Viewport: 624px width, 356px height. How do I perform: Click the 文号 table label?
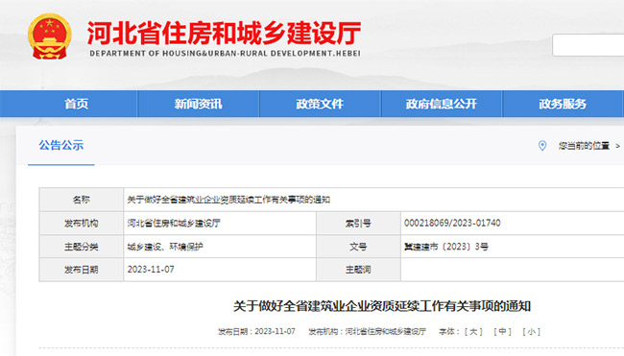coord(358,247)
